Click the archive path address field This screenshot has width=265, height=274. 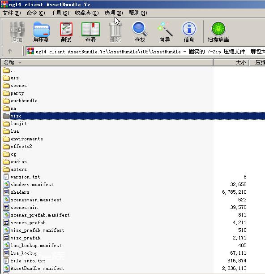(145, 52)
